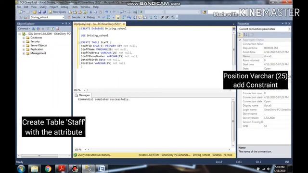Close the SQLQuery3.sql query tab
The image size is (308, 173).
124,24
